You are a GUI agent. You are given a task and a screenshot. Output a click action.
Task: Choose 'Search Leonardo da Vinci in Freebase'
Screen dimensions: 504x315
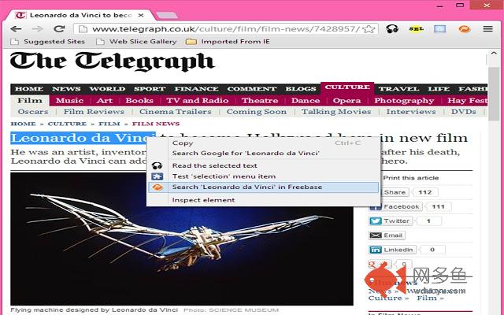pyautogui.click(x=246, y=187)
